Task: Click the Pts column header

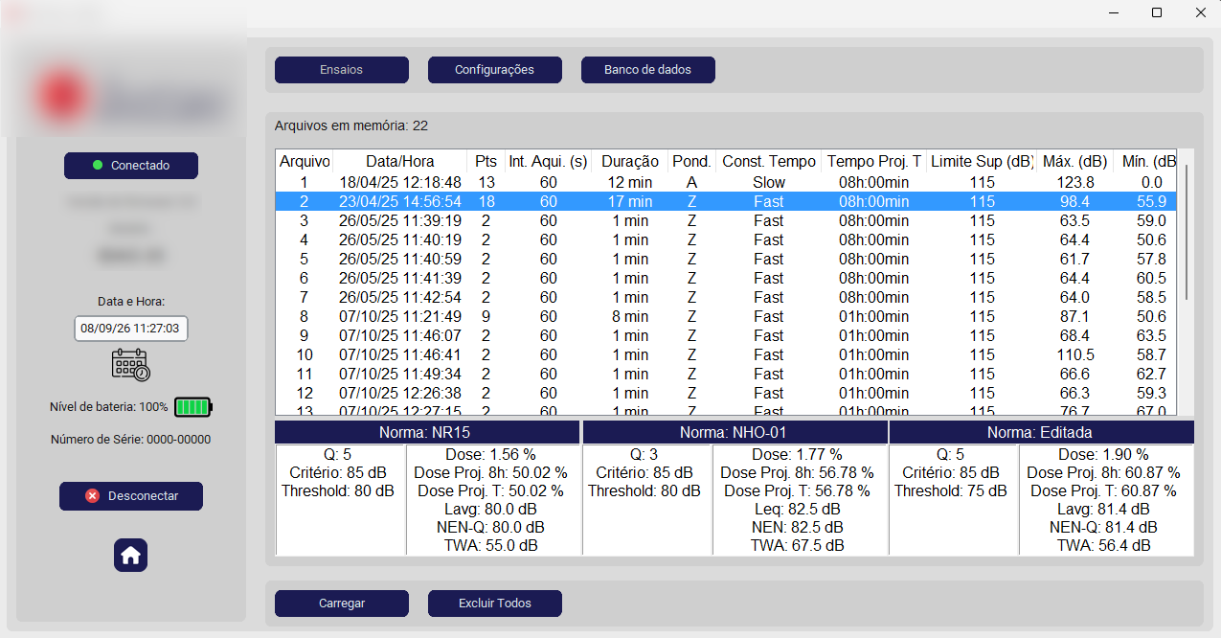Action: 486,162
